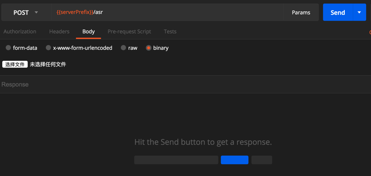
Task: Select the form-data body type
Action: [22, 48]
